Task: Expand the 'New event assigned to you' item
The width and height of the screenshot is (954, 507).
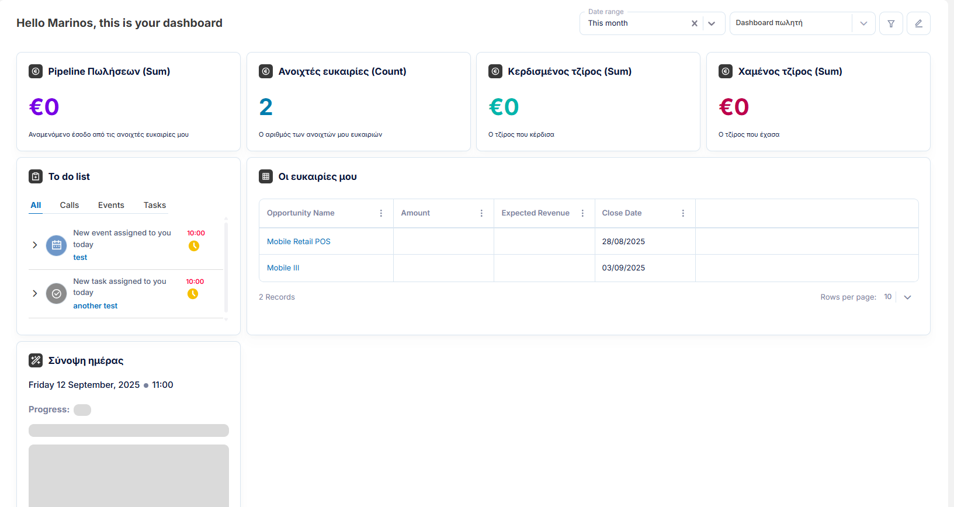Action: tap(35, 245)
